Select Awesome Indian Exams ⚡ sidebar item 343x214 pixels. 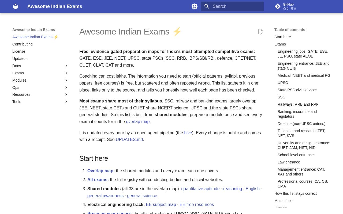coord(35,37)
